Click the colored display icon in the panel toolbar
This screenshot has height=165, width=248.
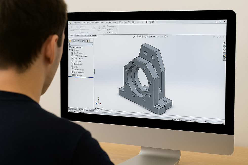(x=88, y=41)
